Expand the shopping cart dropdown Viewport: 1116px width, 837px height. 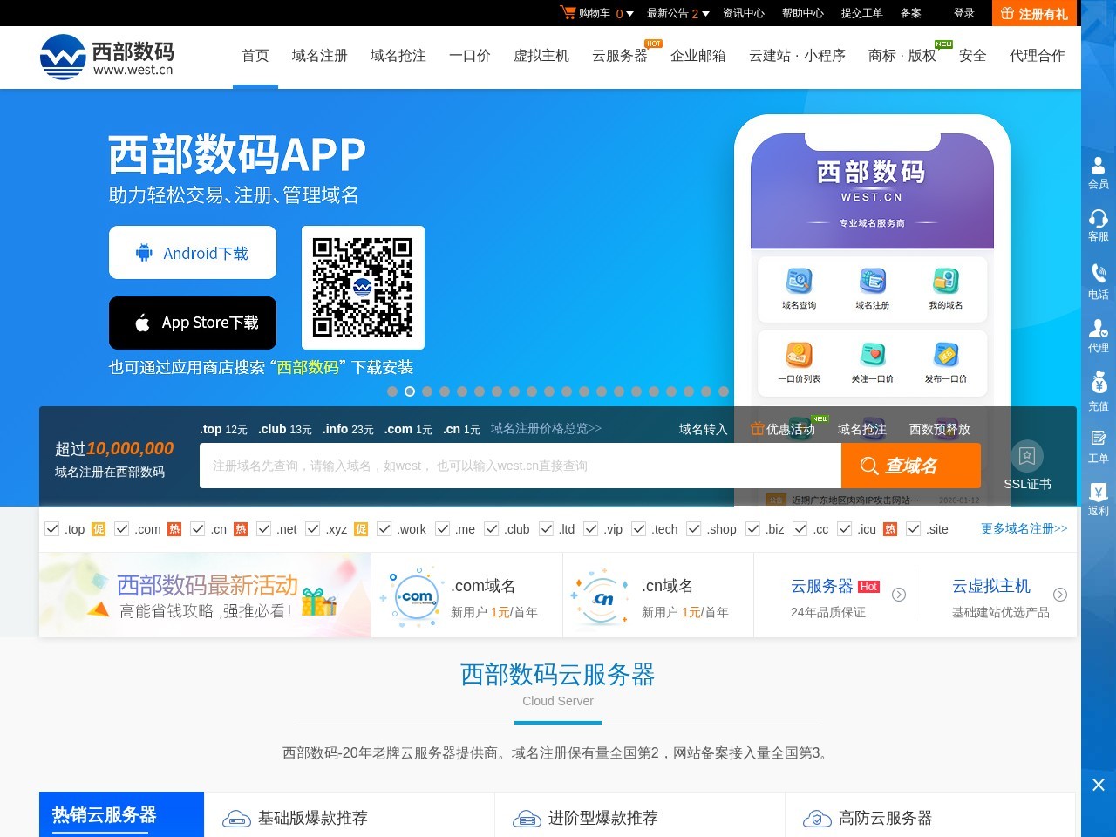tap(629, 14)
